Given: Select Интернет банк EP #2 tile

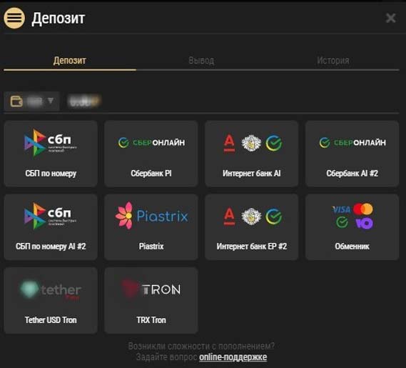Looking at the screenshot, I should [x=252, y=227].
